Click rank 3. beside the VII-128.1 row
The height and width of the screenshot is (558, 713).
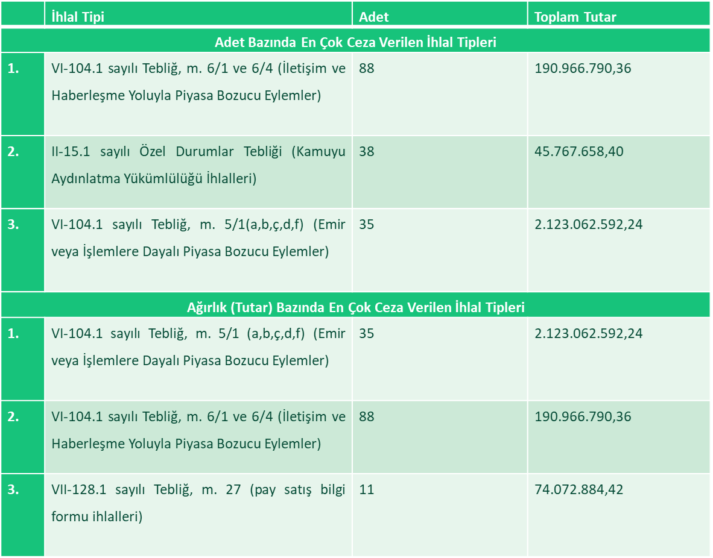[13, 489]
